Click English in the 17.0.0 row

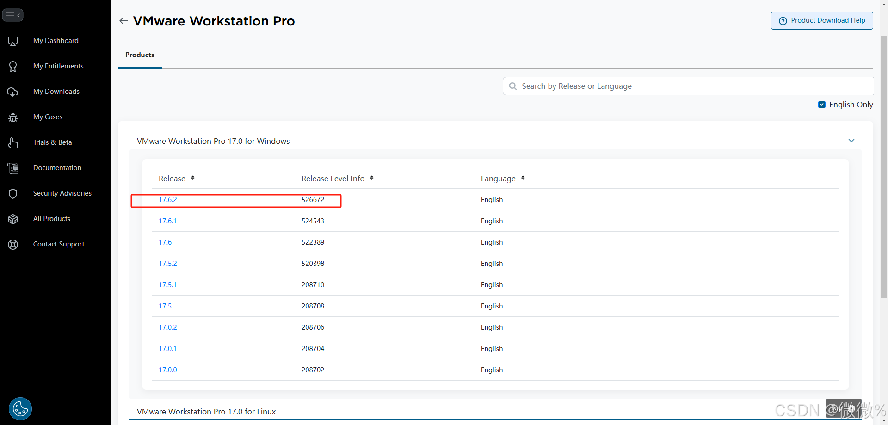492,370
